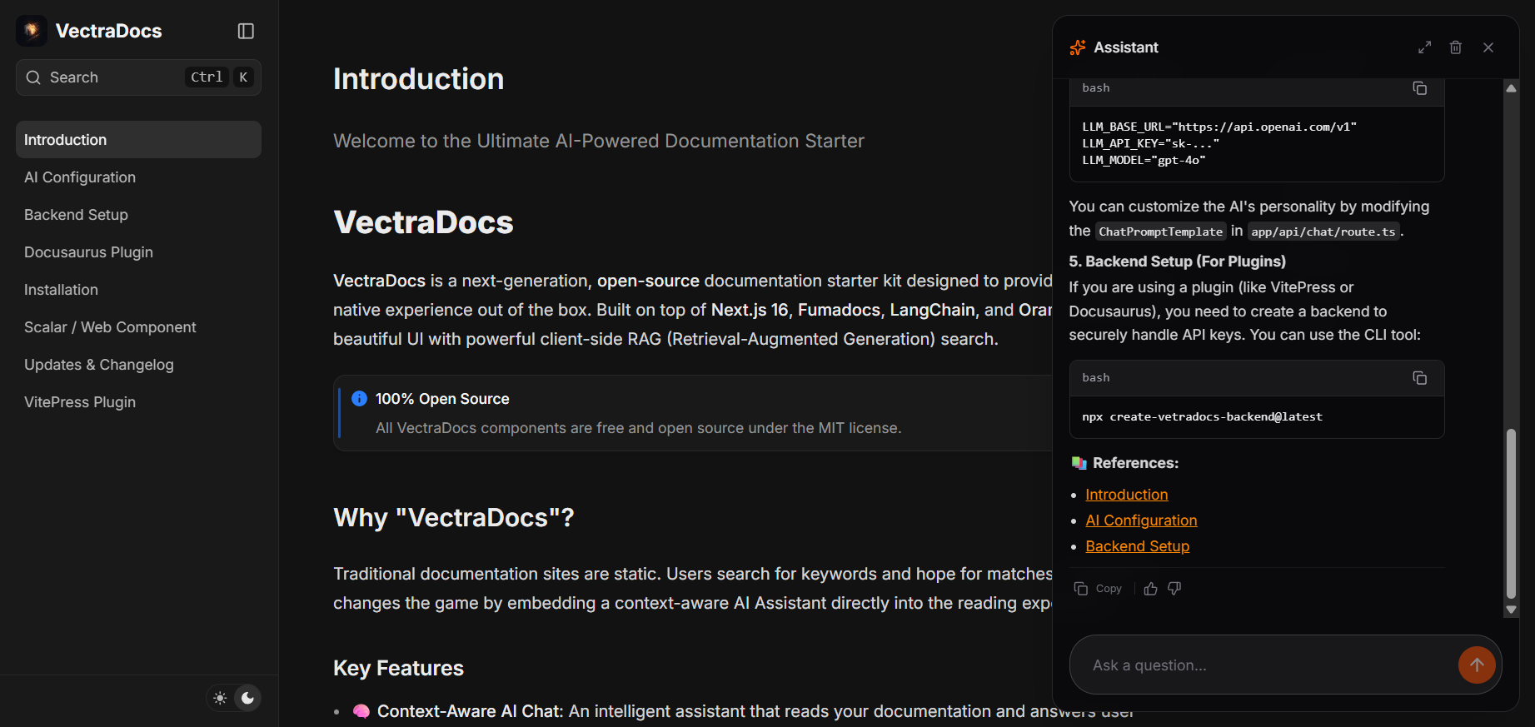Viewport: 1535px width, 727px height.
Task: Select Introduction in the sidebar
Action: (138, 140)
